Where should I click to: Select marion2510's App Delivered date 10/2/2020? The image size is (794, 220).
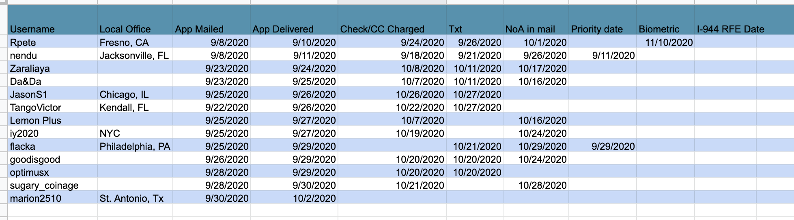click(x=294, y=198)
